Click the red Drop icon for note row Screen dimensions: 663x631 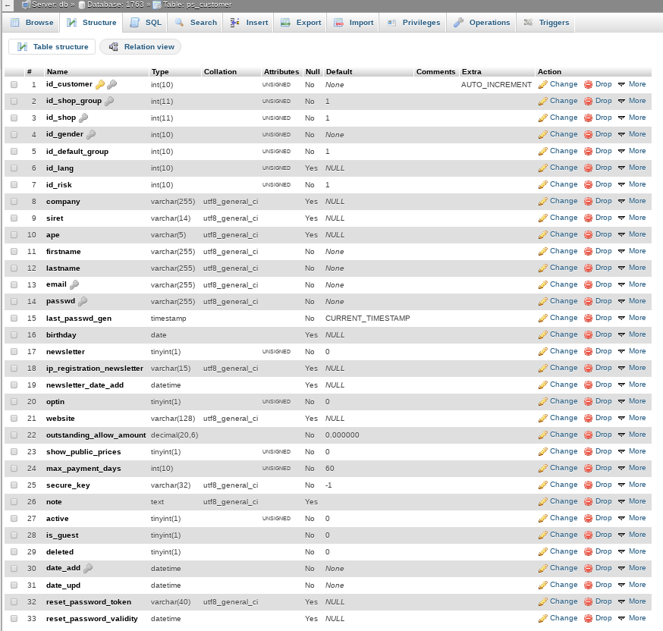(x=588, y=501)
